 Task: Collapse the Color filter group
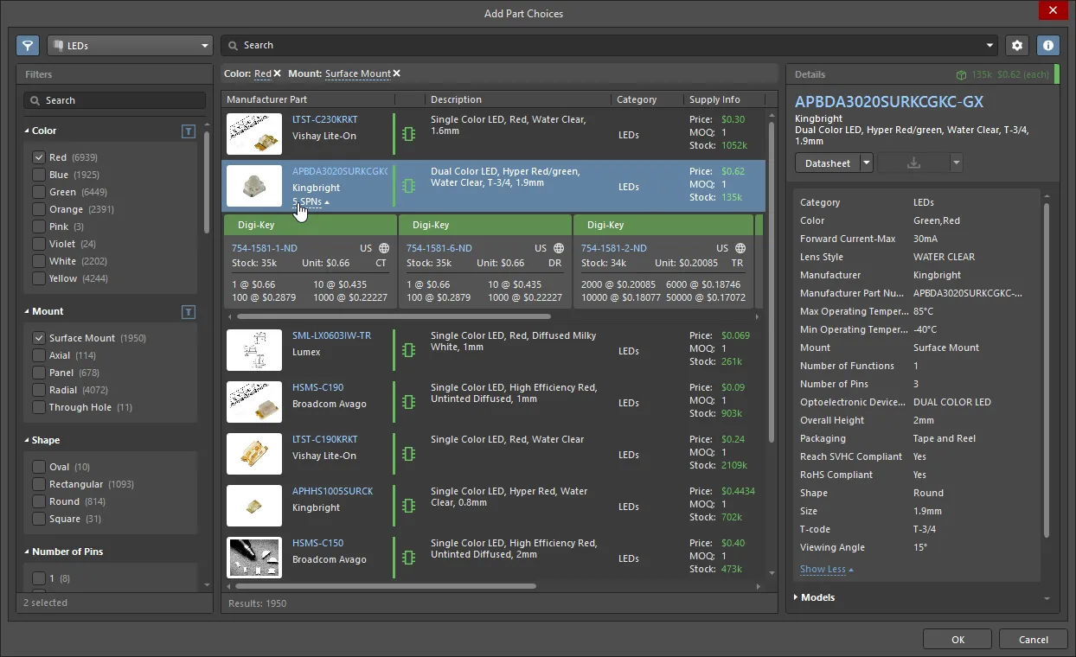[x=26, y=131]
